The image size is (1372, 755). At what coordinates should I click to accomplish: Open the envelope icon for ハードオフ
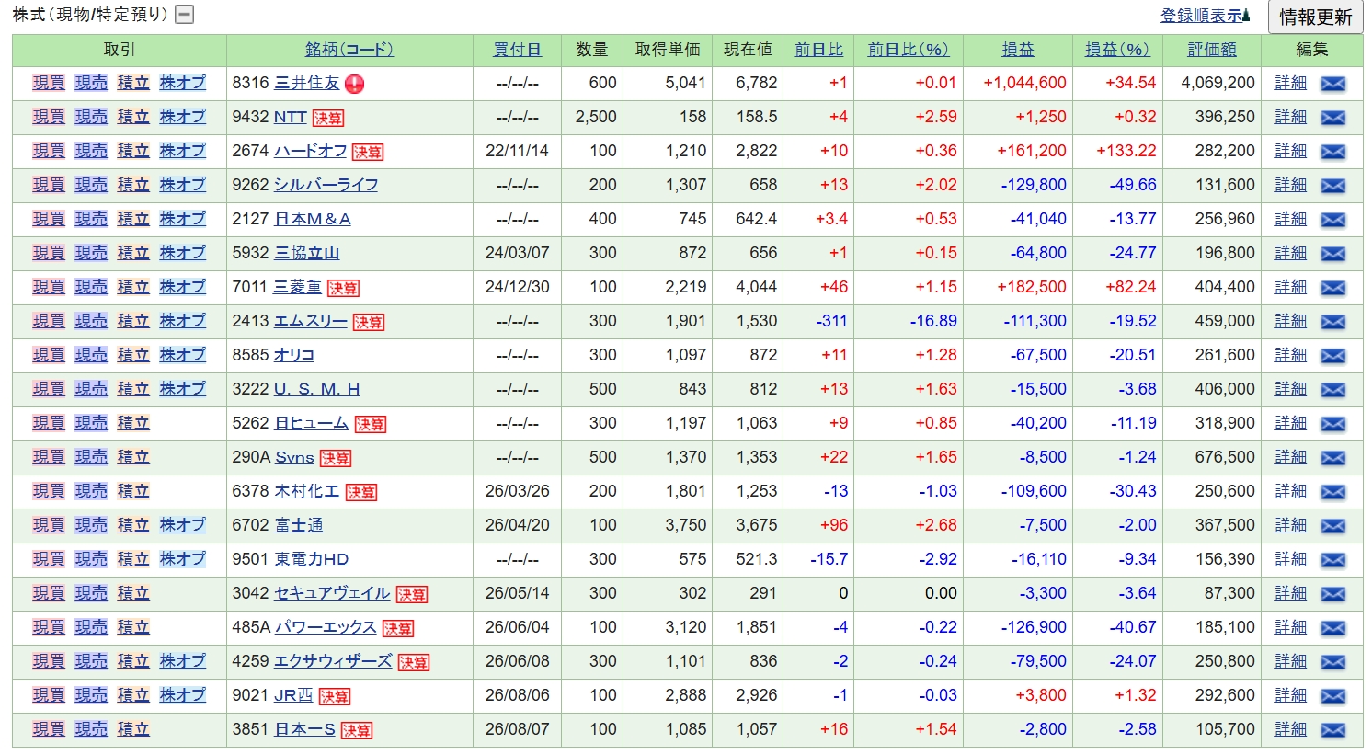[1332, 152]
